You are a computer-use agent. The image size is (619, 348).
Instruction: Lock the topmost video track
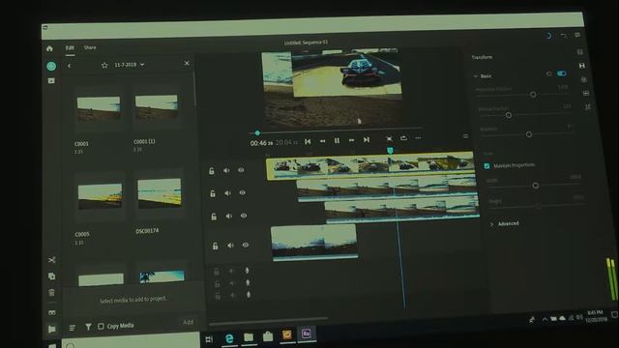212,171
